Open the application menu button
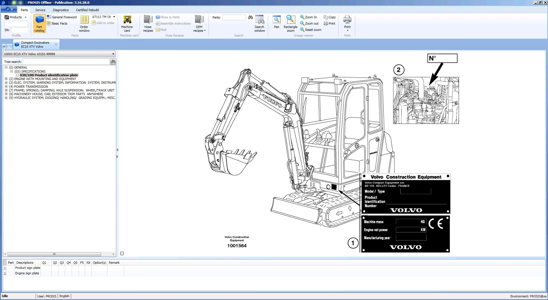 9,9
